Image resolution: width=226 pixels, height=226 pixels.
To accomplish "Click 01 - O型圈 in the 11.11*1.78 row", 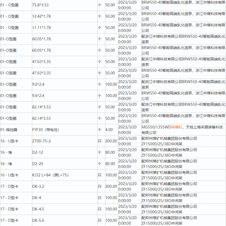I will [16, 28].
